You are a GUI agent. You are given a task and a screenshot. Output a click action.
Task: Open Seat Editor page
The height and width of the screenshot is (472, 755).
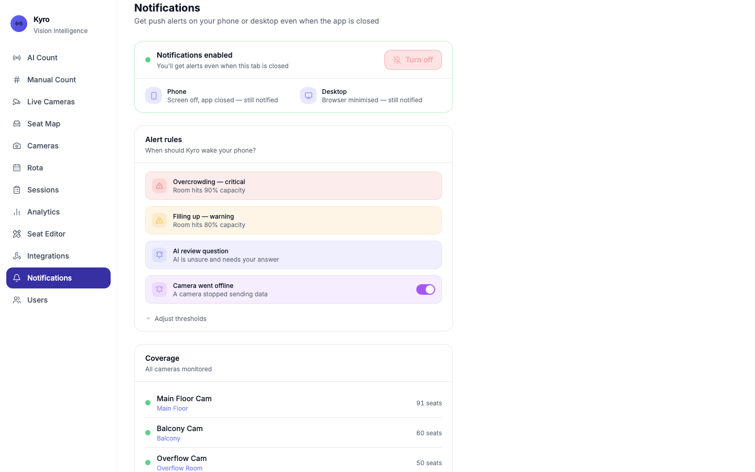tap(58, 234)
